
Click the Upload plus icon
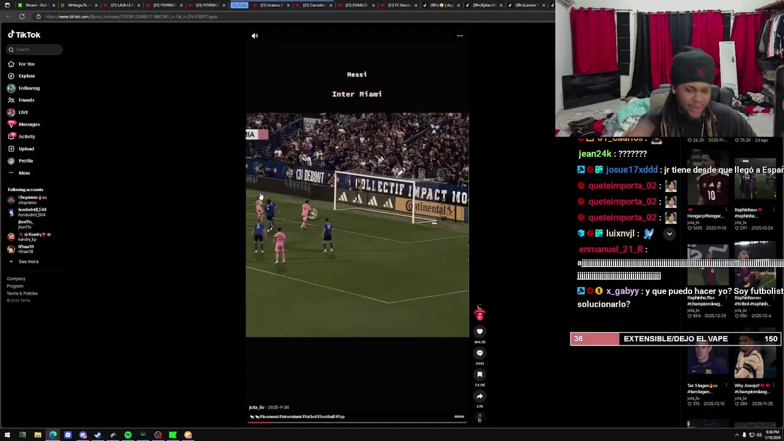11,149
